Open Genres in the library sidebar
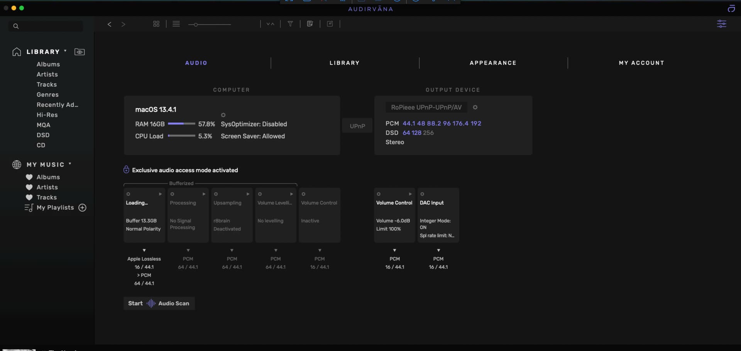This screenshot has height=351, width=741. tap(47, 94)
